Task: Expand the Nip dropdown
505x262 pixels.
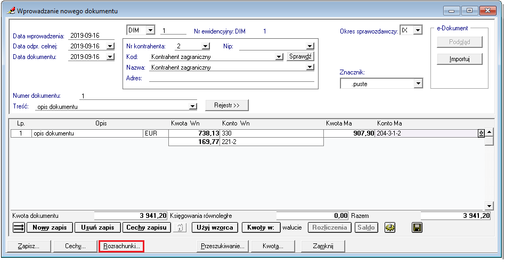Action: [x=309, y=46]
